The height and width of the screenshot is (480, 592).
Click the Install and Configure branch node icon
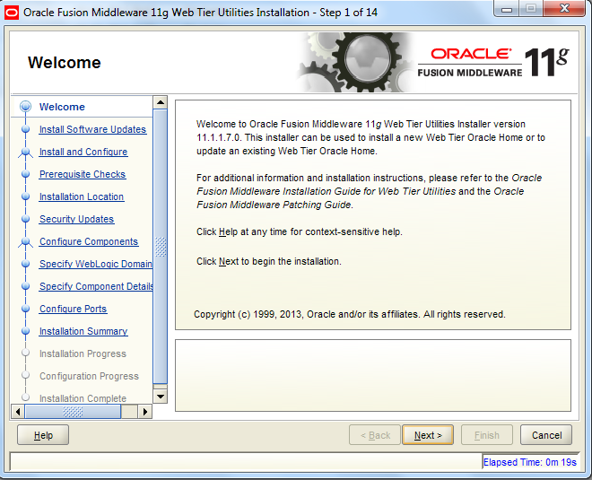tap(26, 153)
